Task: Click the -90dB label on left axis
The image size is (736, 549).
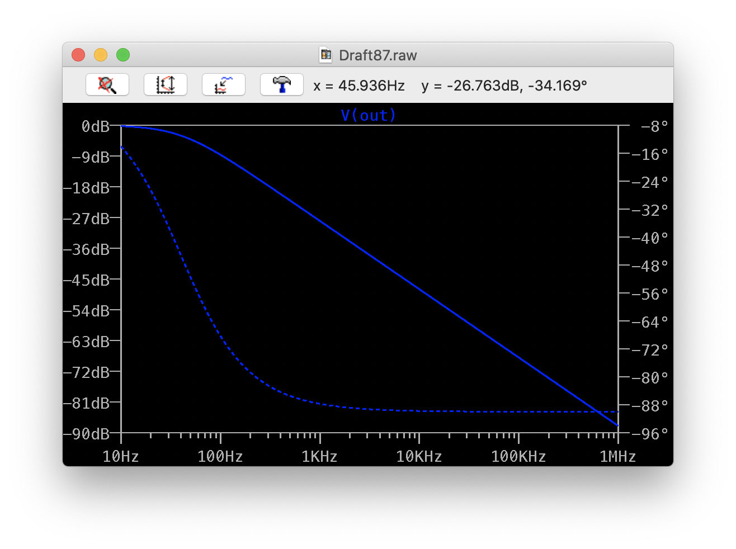Action: 87,434
